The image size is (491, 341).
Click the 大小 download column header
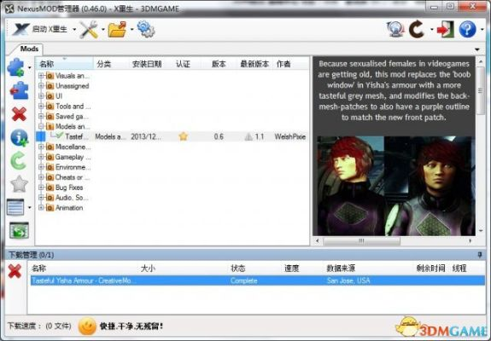(x=148, y=269)
